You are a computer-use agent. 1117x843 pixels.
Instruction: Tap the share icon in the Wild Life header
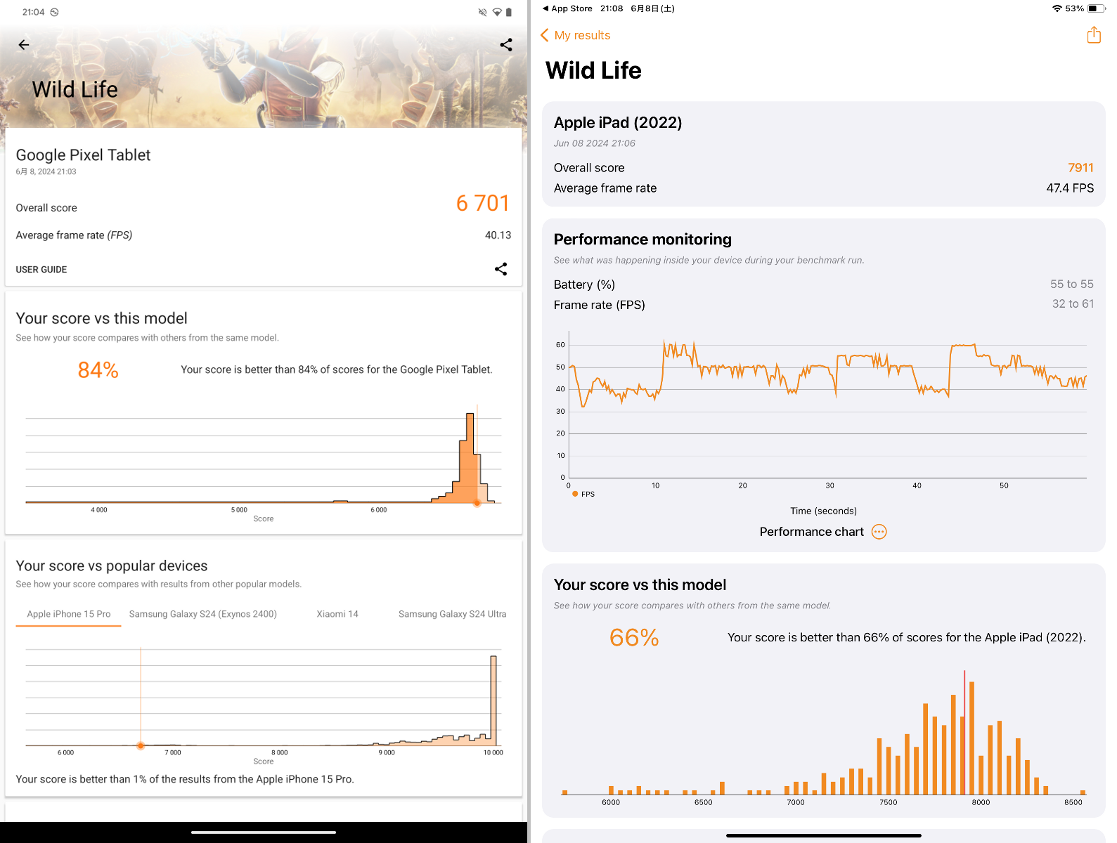(505, 44)
